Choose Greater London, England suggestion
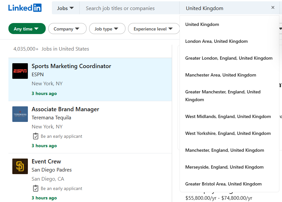This screenshot has width=282, height=202. tap(229, 58)
